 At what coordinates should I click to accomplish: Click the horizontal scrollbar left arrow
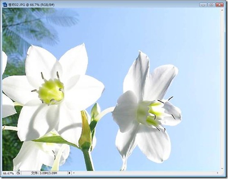click(x=74, y=173)
